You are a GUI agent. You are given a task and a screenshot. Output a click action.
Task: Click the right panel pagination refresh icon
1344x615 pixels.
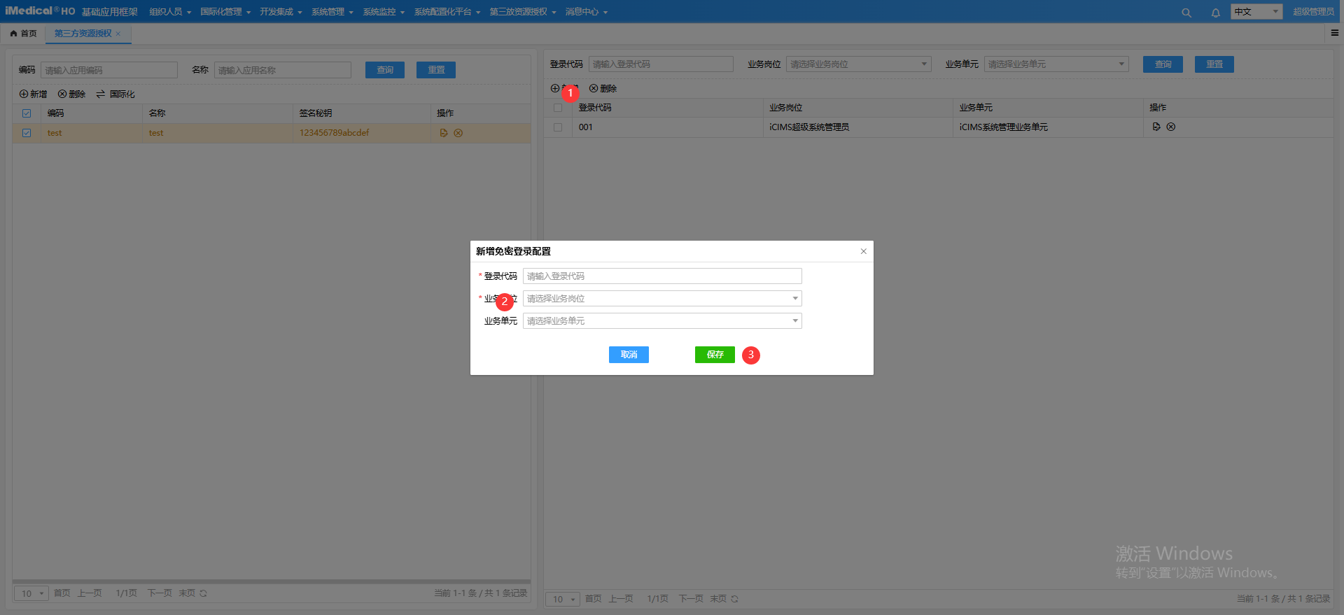735,599
